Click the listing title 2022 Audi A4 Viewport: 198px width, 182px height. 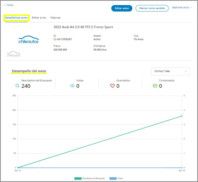83,27
